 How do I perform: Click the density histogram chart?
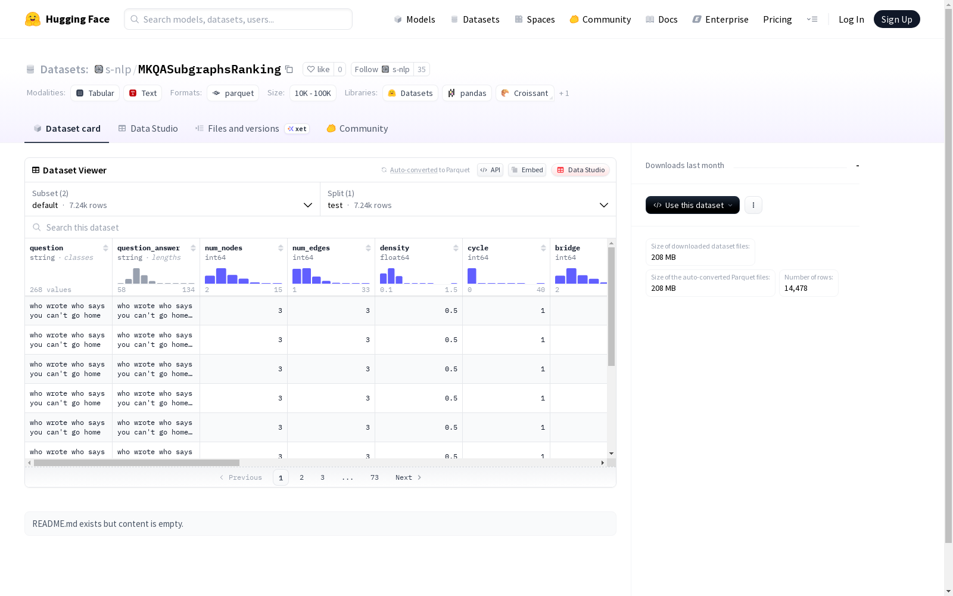[419, 275]
